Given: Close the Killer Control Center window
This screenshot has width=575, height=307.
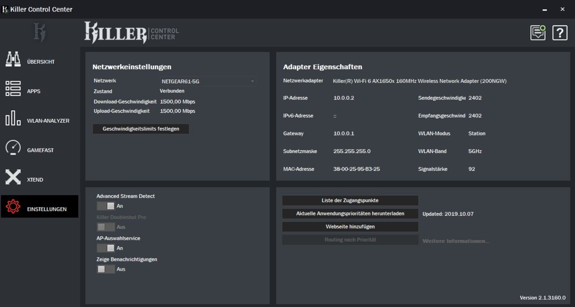Looking at the screenshot, I should 562,9.
